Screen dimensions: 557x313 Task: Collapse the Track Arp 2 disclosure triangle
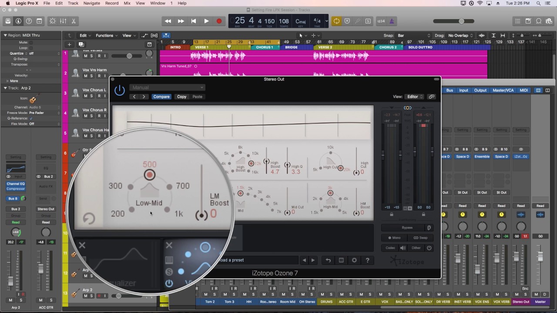[5, 88]
